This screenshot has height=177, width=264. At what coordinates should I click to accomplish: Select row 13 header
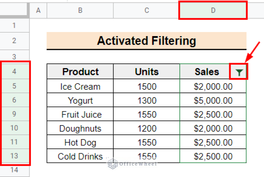click(x=14, y=156)
